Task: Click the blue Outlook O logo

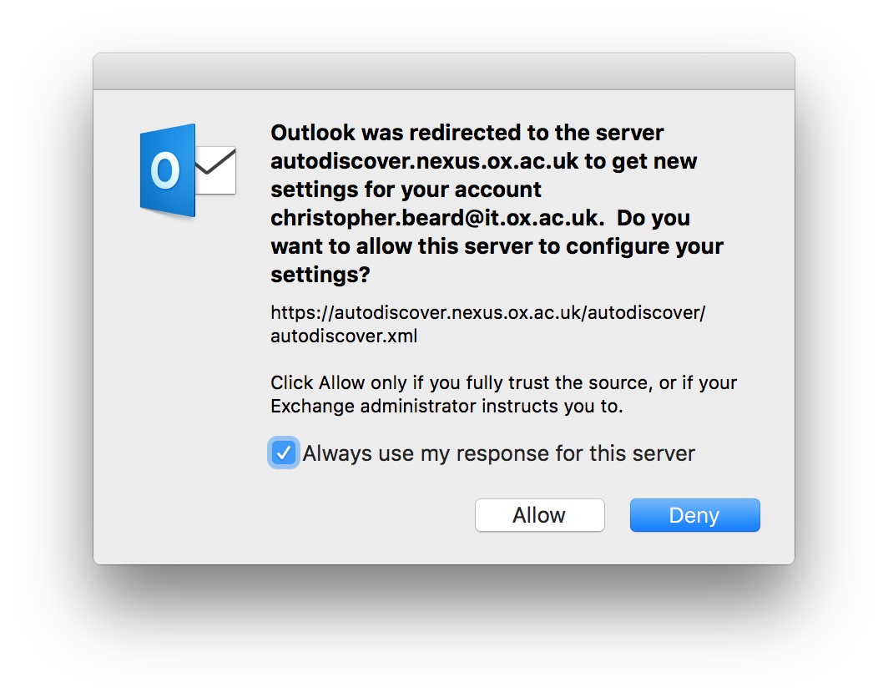Action: (168, 170)
